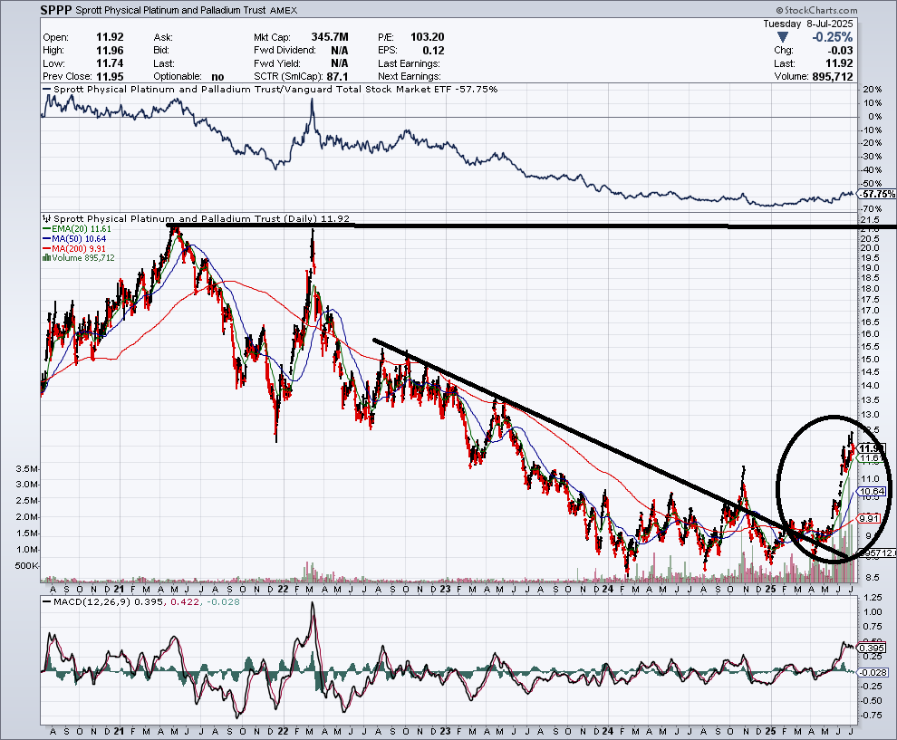Image resolution: width=897 pixels, height=740 pixels.
Task: Click the Next Earnings label
Action: (409, 77)
